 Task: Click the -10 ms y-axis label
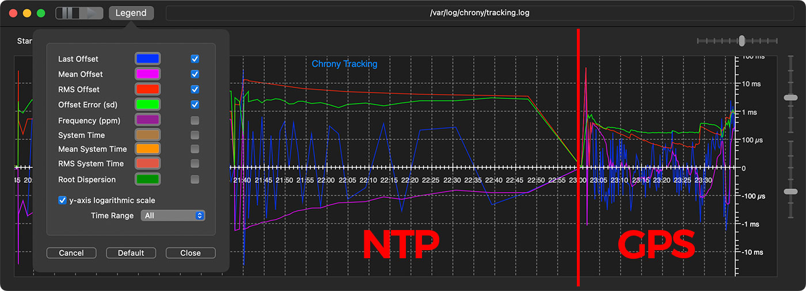(x=752, y=252)
